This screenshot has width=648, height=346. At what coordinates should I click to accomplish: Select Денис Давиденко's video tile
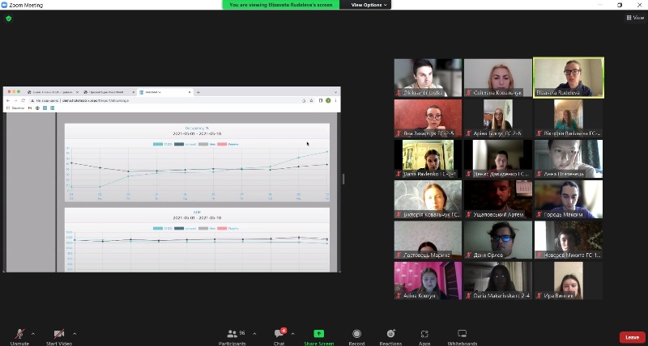pyautogui.click(x=498, y=158)
